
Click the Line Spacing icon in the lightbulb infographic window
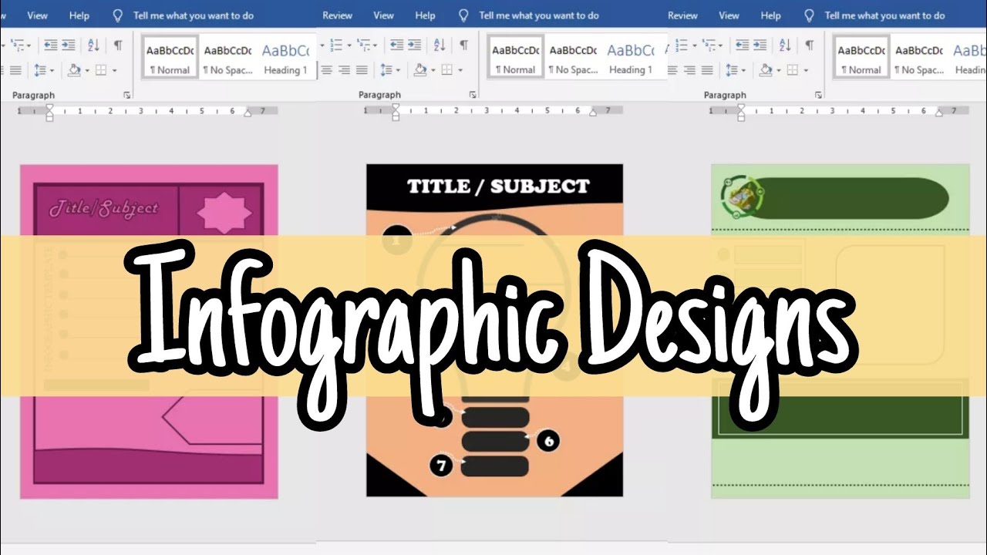pyautogui.click(x=385, y=70)
